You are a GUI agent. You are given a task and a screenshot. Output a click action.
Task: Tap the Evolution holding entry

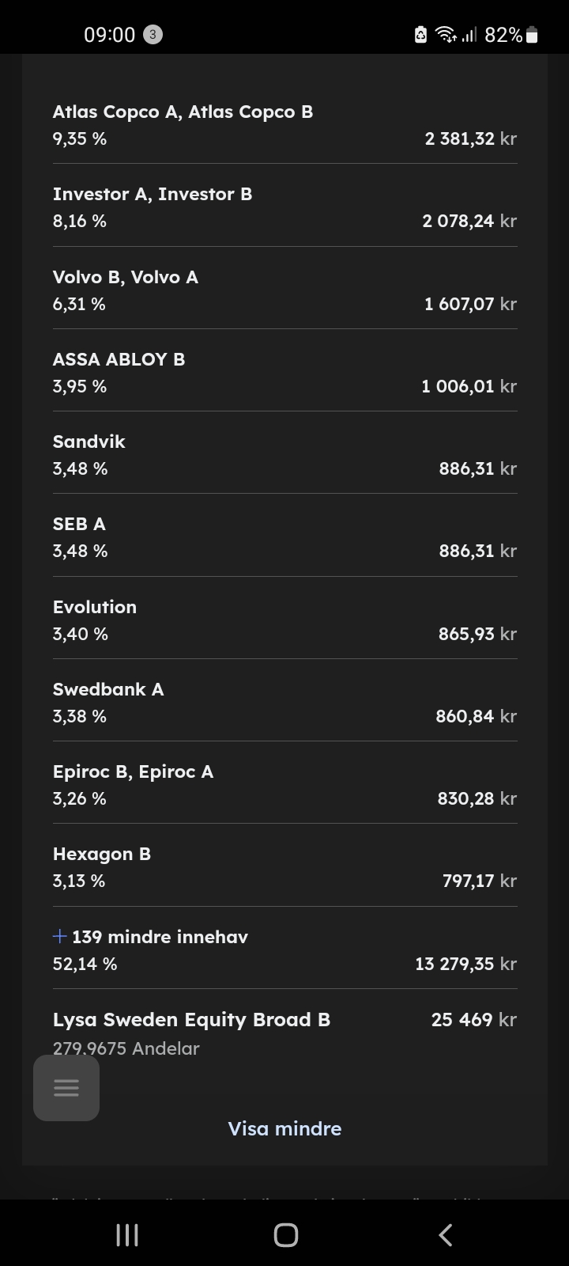tap(284, 620)
